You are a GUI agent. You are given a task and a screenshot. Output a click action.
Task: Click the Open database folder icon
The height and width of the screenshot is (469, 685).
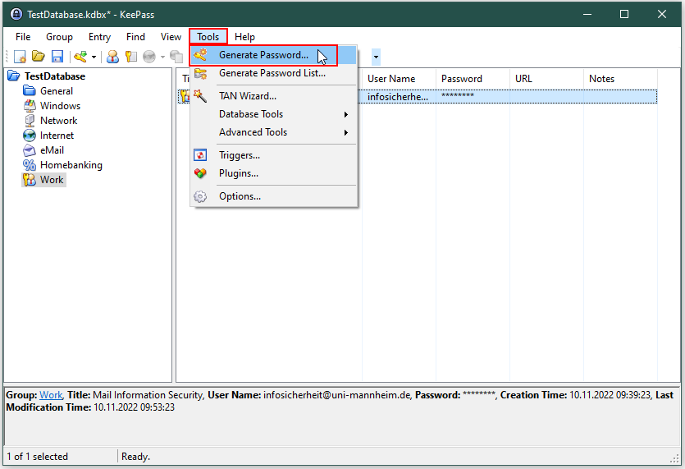point(39,57)
